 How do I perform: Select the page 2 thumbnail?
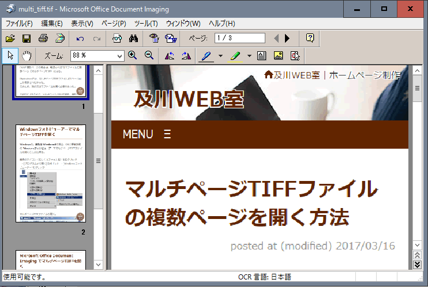coord(51,173)
